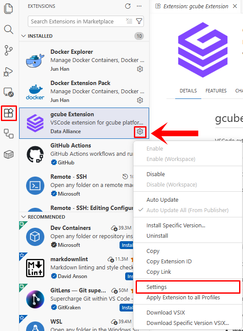Install the GitLens extension
The image size is (243, 331).
click(126, 308)
